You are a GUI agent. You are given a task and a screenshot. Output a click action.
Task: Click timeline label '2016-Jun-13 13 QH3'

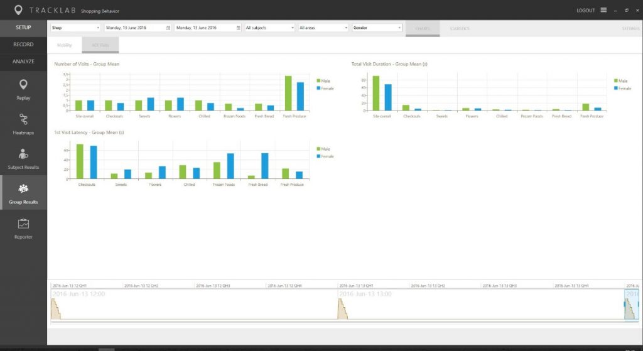tap(499, 286)
